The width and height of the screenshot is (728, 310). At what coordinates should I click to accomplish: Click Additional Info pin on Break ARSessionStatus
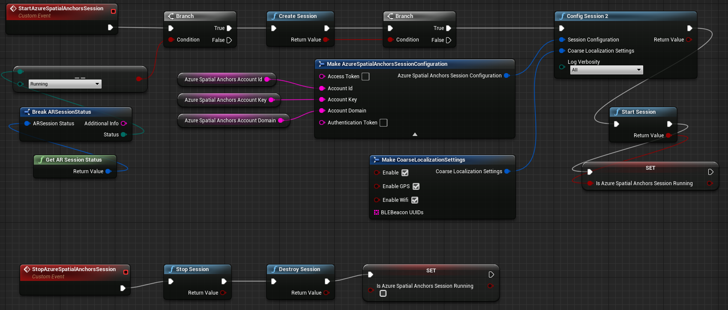(x=124, y=124)
